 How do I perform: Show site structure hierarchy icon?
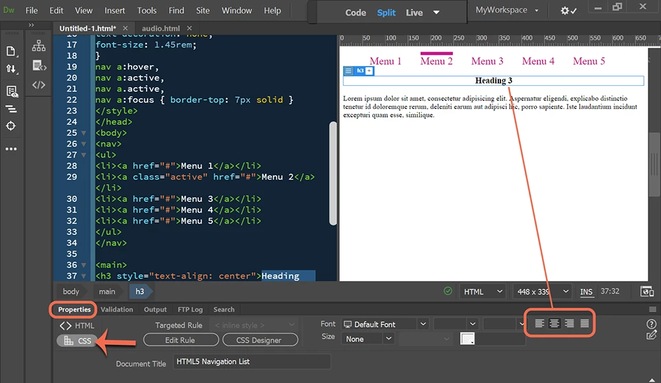[39, 46]
